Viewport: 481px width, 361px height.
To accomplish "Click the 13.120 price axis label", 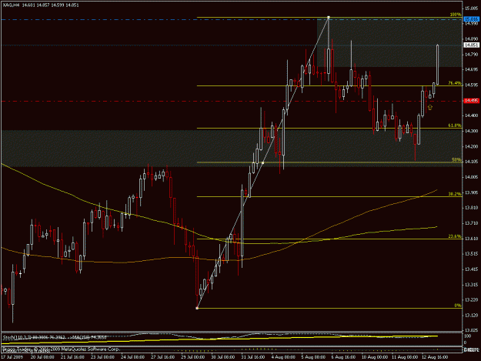I will pos(472,315).
